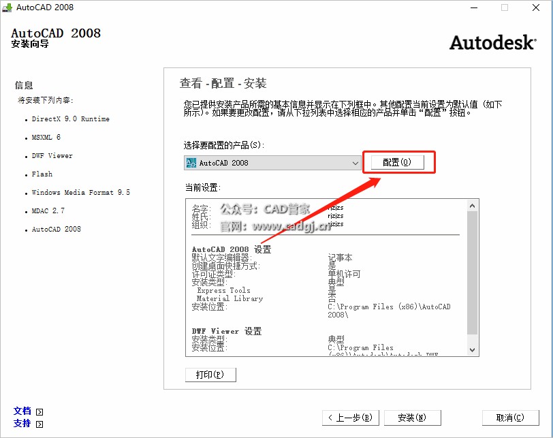Open the 文档 documentation link
The width and height of the screenshot is (553, 438).
click(22, 411)
